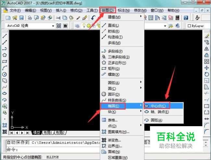
Task: Switch to the 布局1 tab
Action: click(x=48, y=133)
